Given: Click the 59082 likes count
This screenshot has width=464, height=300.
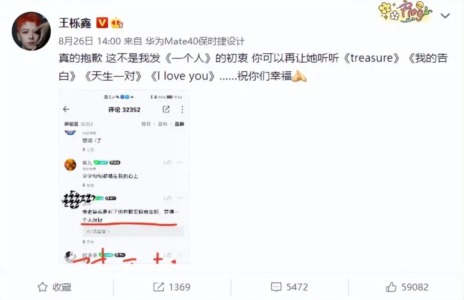Looking at the screenshot, I should tap(415, 287).
